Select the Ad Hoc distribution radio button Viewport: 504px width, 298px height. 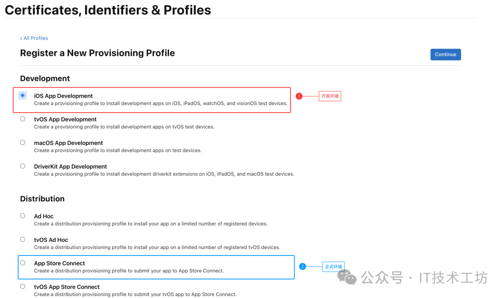tap(22, 216)
